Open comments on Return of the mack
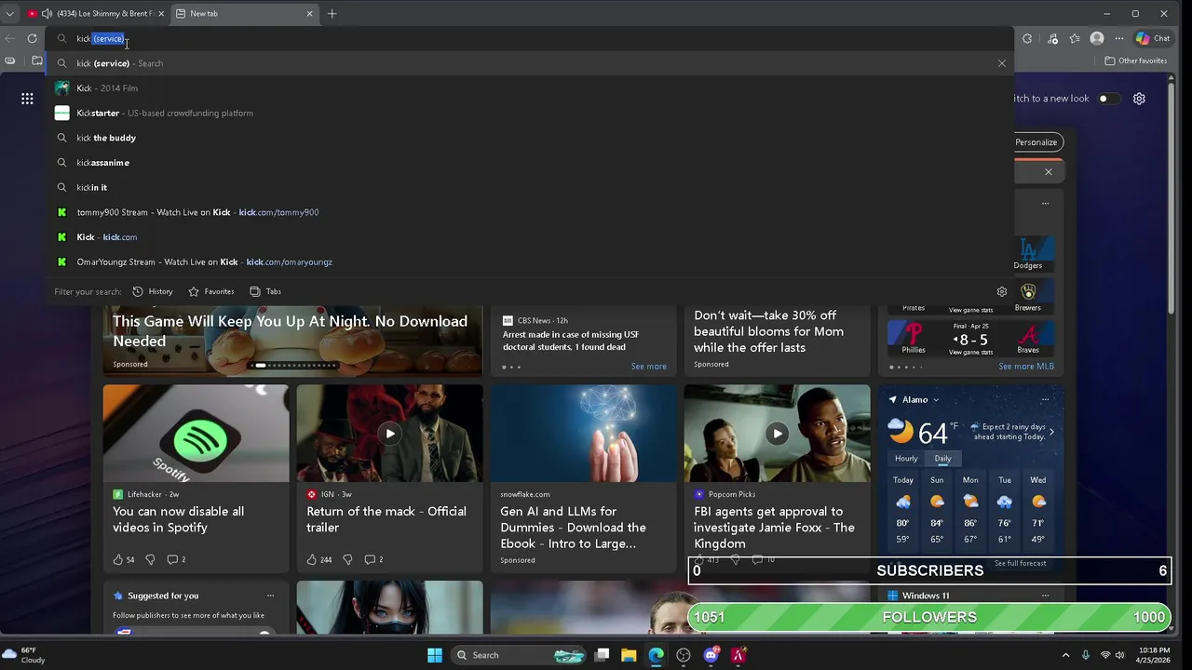 [x=373, y=559]
